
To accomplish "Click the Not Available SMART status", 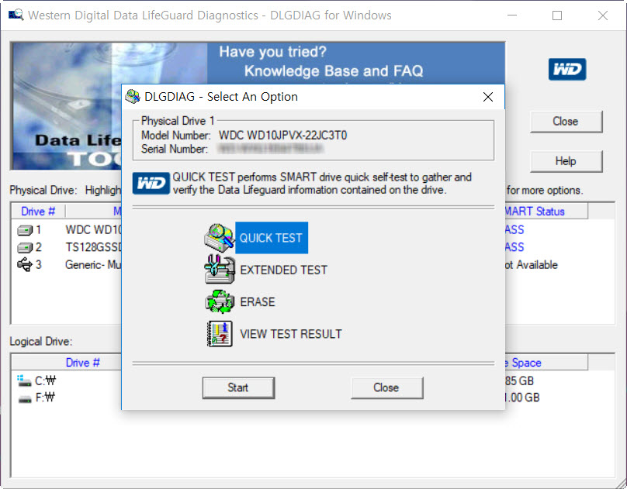I will 532,265.
